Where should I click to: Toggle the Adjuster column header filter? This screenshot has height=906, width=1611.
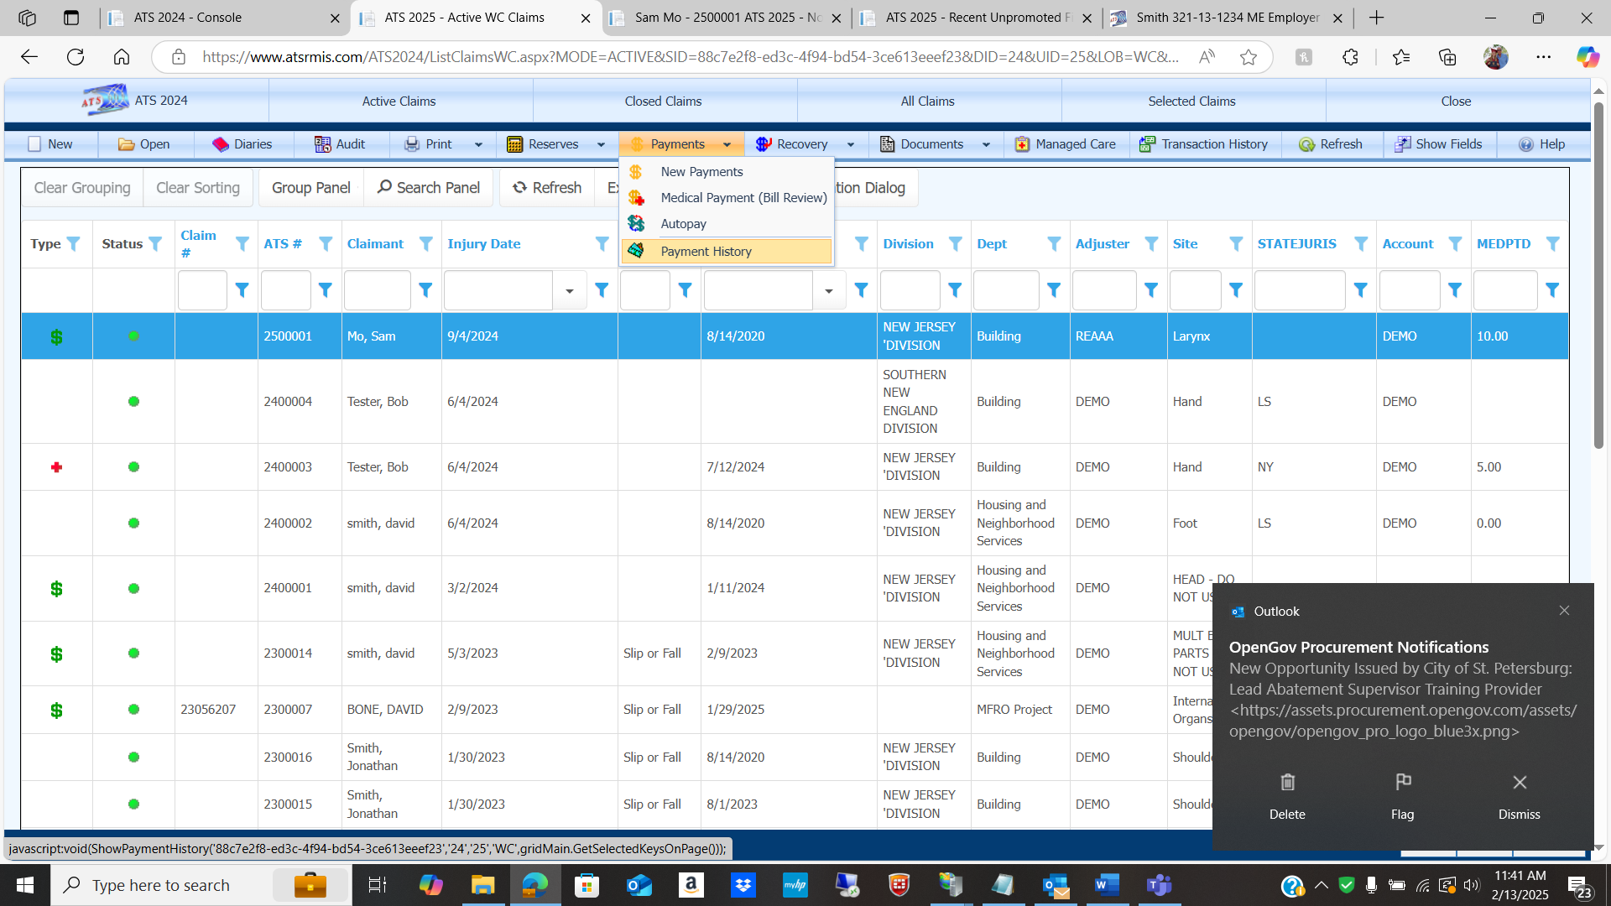coord(1151,244)
